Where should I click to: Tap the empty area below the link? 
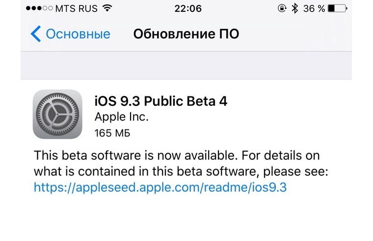[x=186, y=218]
